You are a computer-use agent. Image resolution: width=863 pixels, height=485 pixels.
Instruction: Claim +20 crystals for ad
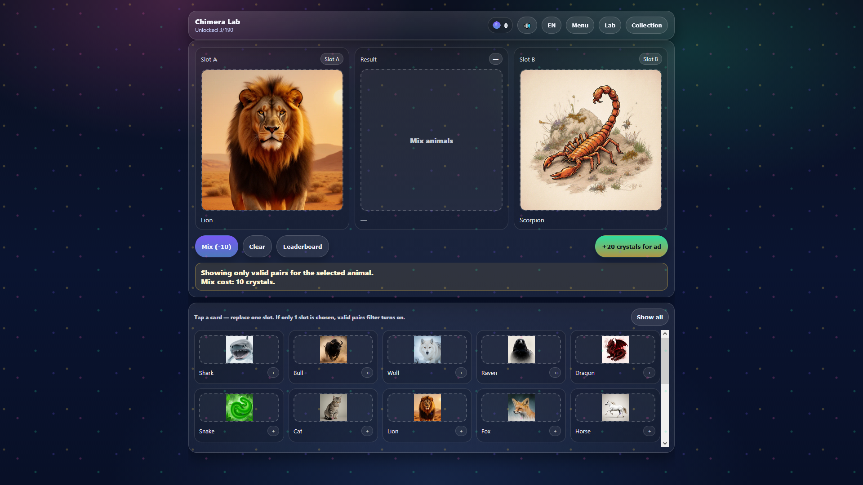click(x=631, y=246)
